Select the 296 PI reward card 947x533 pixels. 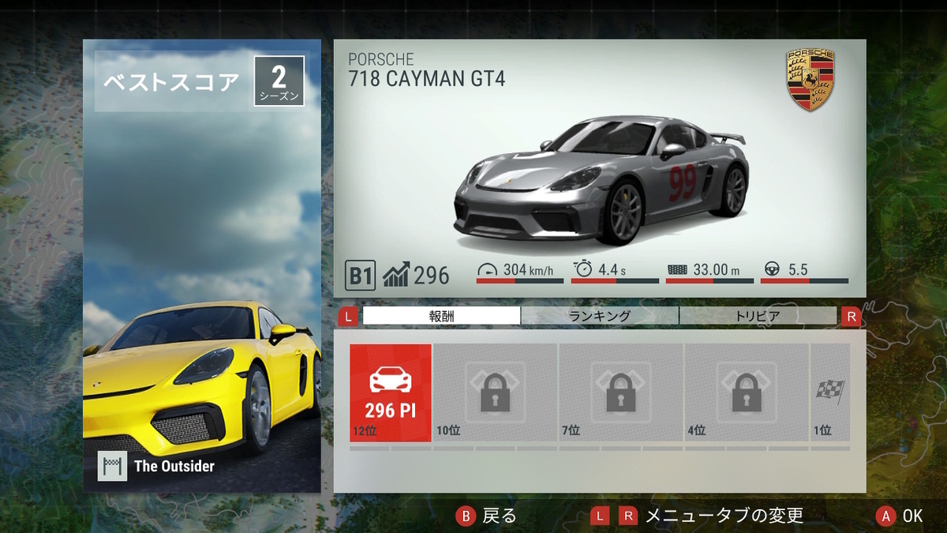pos(391,392)
